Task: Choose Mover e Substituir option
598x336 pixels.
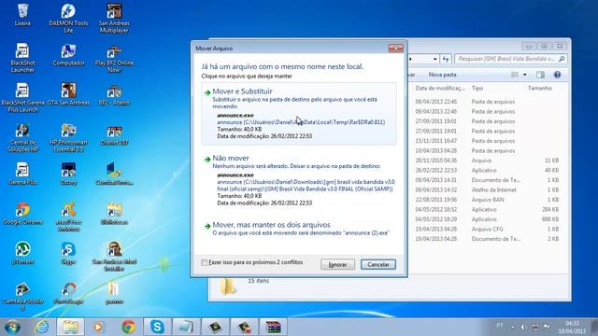Action: [x=299, y=114]
